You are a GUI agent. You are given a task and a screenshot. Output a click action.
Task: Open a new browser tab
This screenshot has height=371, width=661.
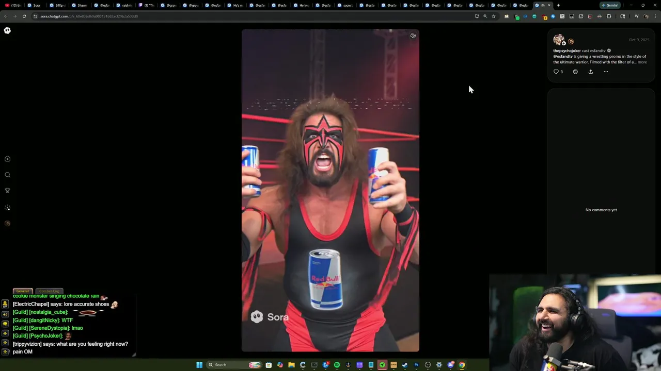coord(558,5)
